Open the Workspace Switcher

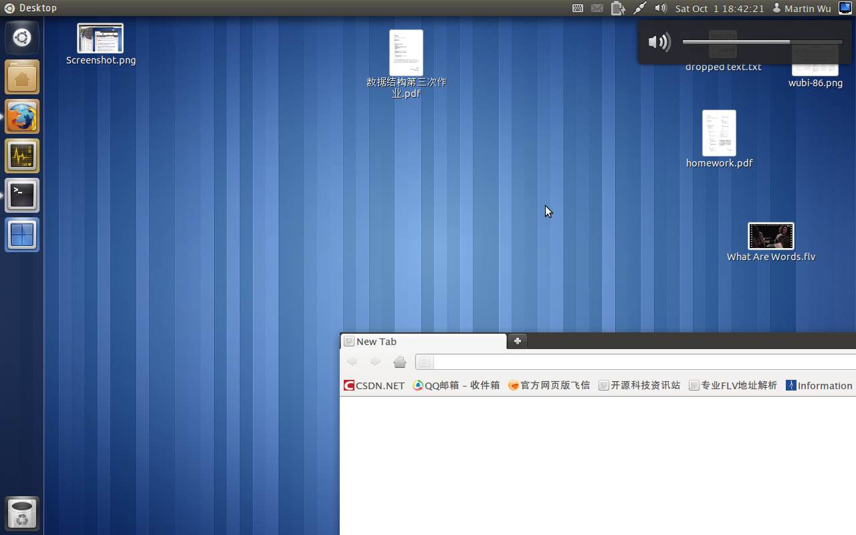pos(22,235)
